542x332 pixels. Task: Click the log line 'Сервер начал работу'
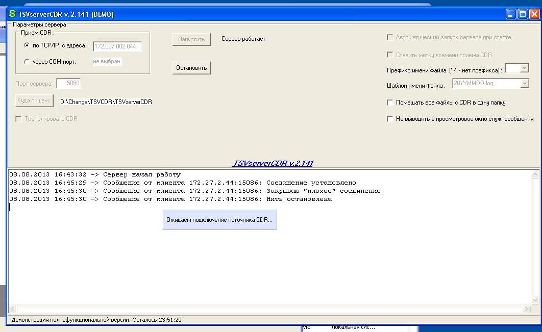[95, 174]
